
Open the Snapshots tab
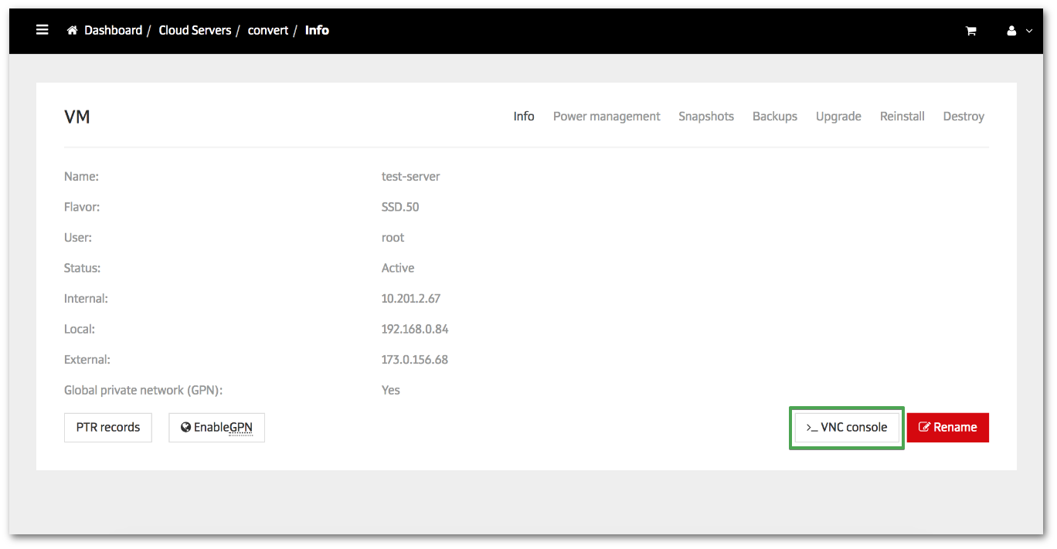(706, 117)
